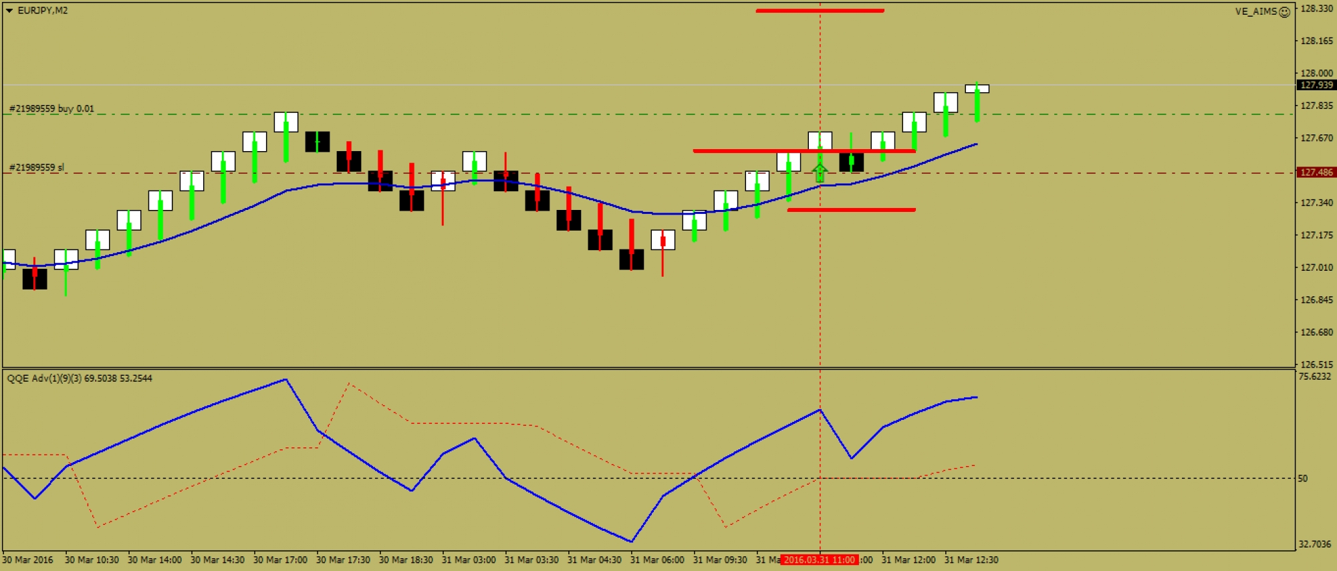This screenshot has width=1337, height=571.
Task: Click the "31 Mar 12:30" time axis label
Action: pyautogui.click(x=971, y=560)
